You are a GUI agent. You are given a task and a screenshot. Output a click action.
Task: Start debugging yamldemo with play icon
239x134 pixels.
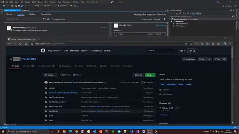point(58,6)
